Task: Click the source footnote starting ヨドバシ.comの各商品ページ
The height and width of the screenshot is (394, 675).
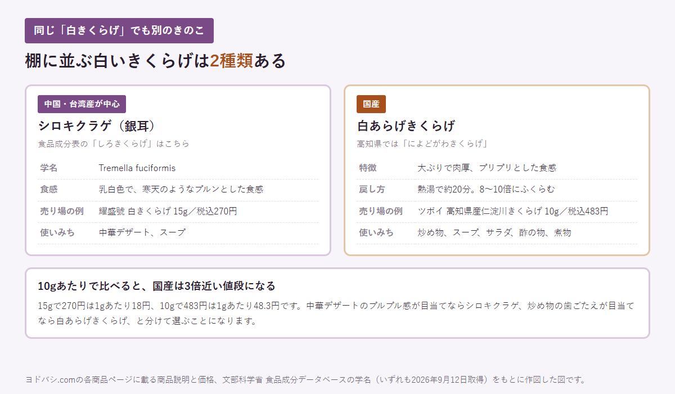Action: [x=306, y=379]
